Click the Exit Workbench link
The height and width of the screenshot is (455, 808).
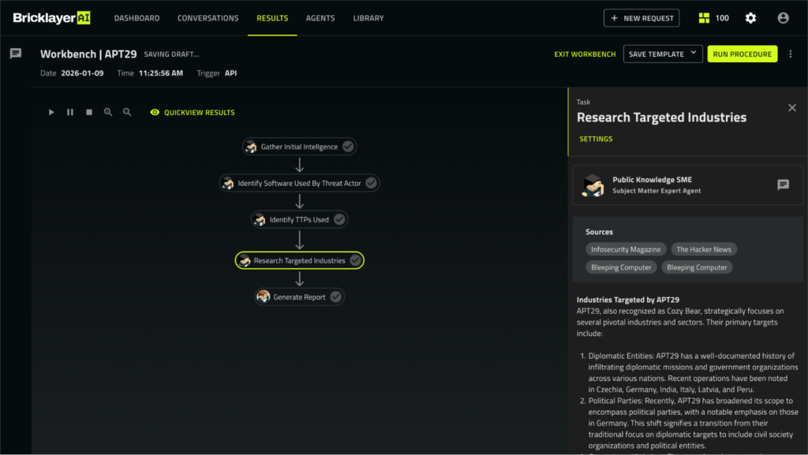pyautogui.click(x=585, y=54)
